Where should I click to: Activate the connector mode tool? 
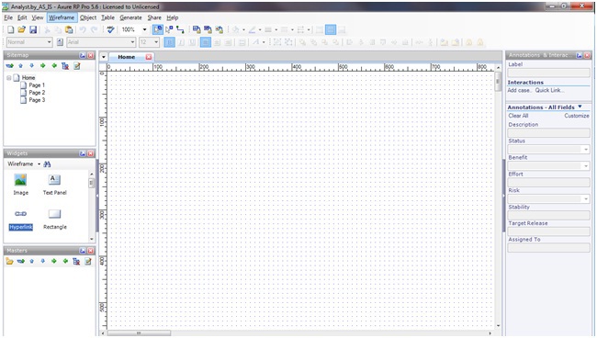point(180,29)
